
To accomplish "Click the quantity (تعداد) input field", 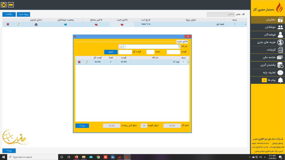I will (150, 52).
